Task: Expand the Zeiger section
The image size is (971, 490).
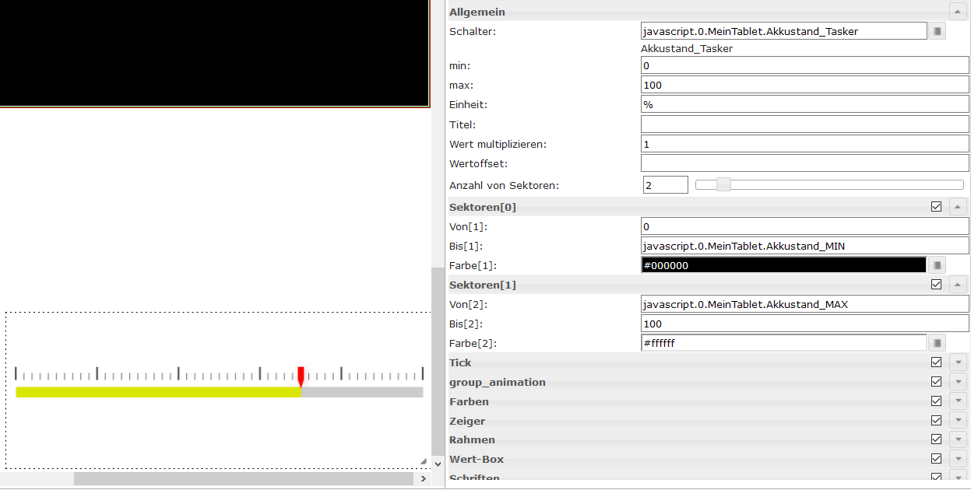Action: (x=958, y=421)
